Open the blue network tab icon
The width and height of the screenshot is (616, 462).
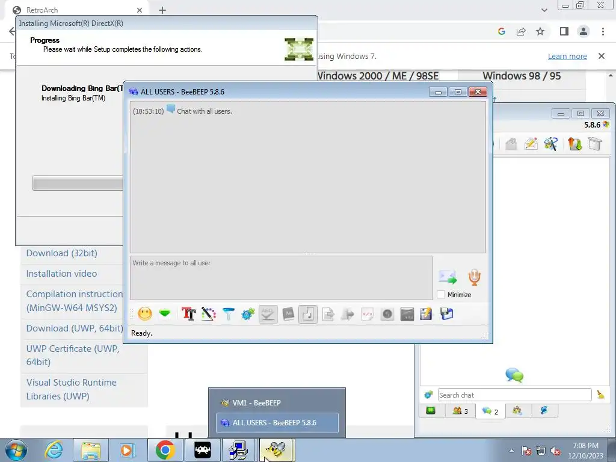[544, 410]
